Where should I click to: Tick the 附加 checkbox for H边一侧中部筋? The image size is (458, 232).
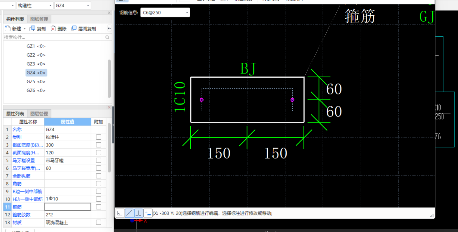(99, 199)
